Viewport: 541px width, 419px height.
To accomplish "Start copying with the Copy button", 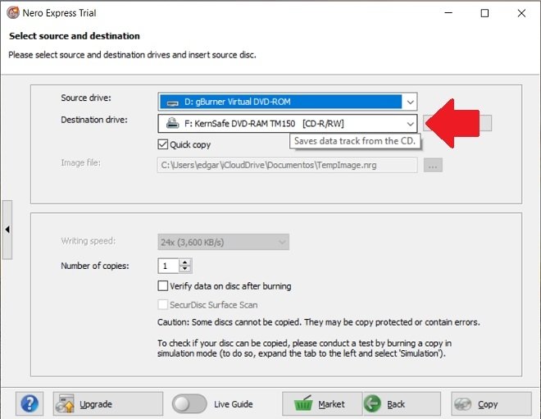I will [x=491, y=403].
